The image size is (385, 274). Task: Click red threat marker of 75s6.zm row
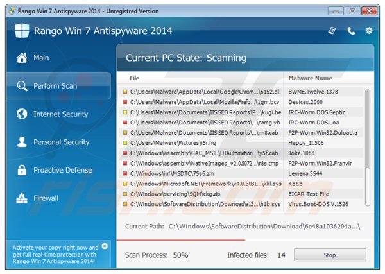(x=125, y=173)
